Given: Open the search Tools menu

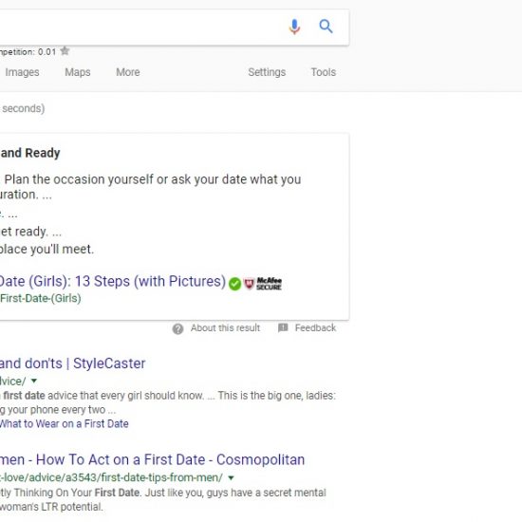Looking at the screenshot, I should click(324, 72).
